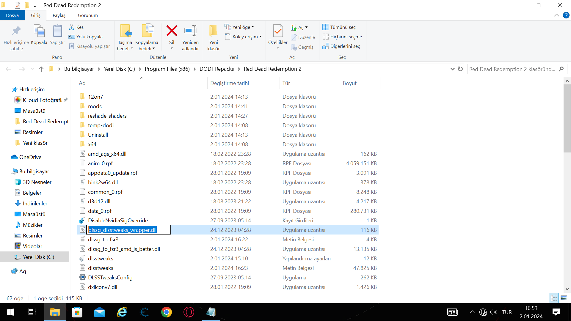Click the Kes scissors icon

pos(72,27)
